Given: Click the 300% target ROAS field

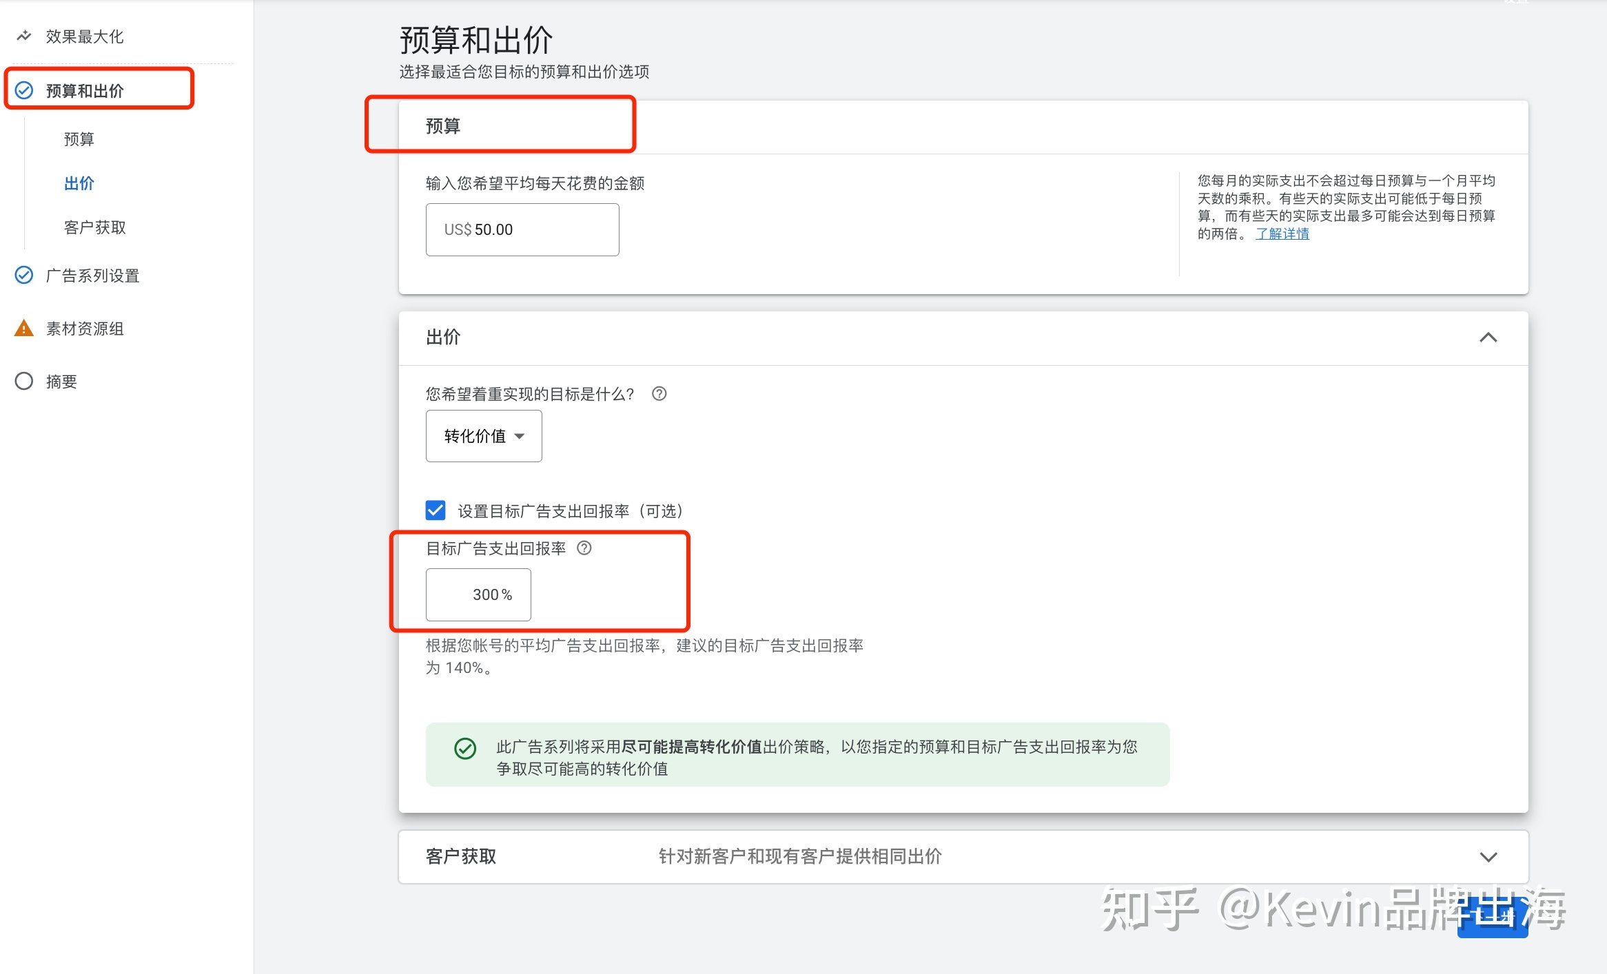Looking at the screenshot, I should [x=478, y=594].
